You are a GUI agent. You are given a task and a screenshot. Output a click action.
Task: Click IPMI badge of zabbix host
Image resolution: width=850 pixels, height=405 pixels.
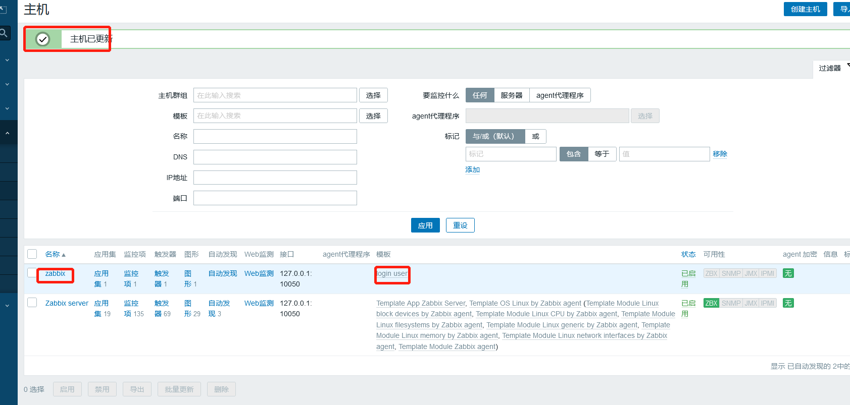(x=768, y=273)
